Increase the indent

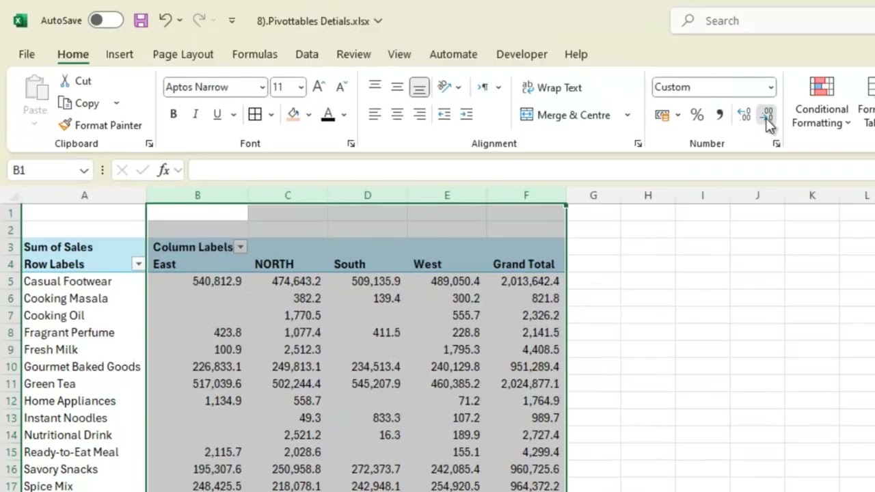pos(466,115)
